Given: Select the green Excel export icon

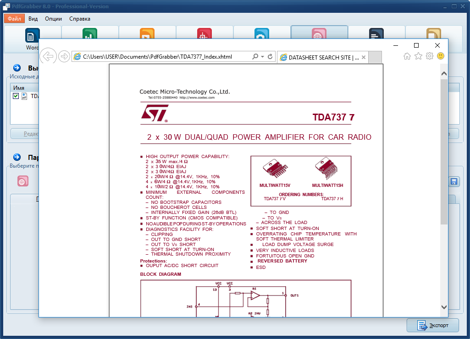Looking at the screenshot, I should click(x=89, y=33).
